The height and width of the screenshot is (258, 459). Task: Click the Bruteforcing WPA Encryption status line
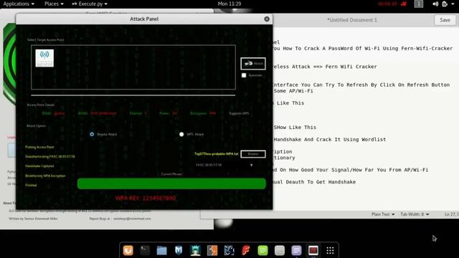(45, 176)
